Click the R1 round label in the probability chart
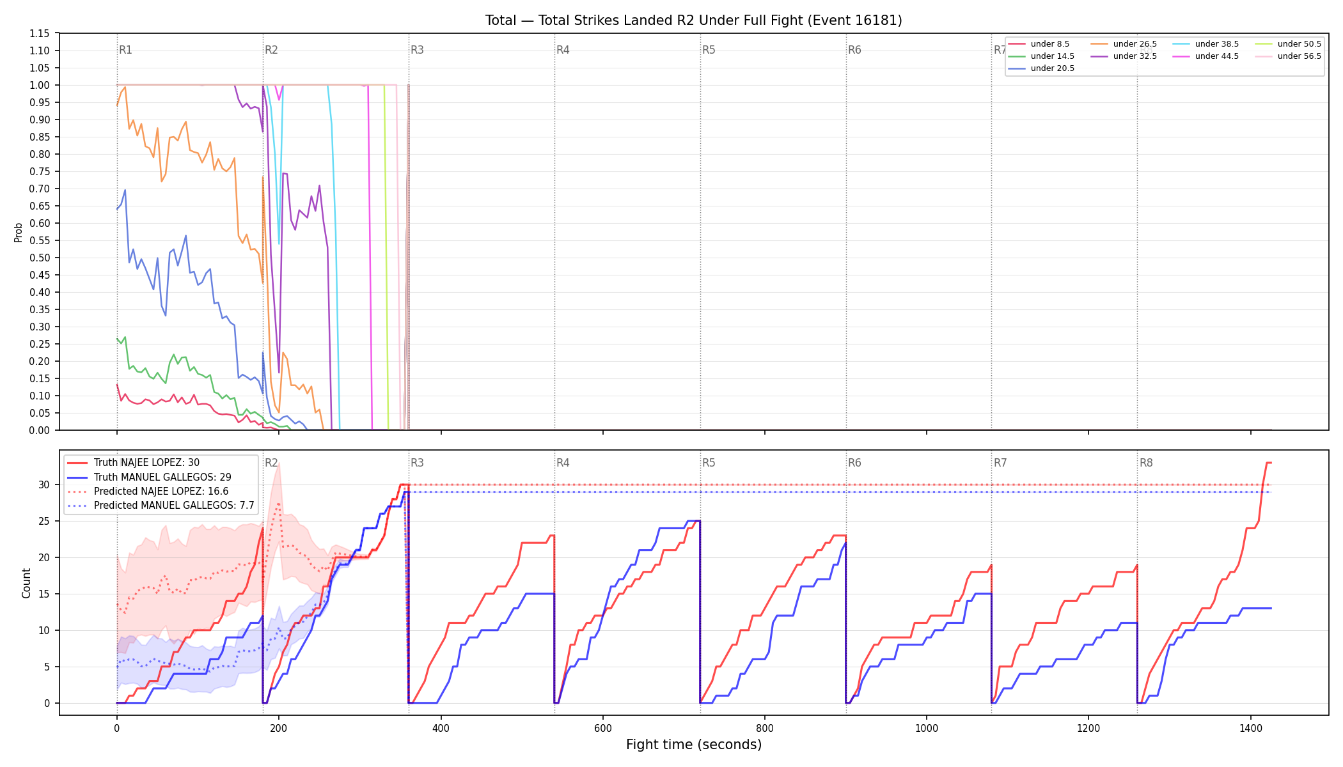This screenshot has height=767, width=1343. coord(125,50)
